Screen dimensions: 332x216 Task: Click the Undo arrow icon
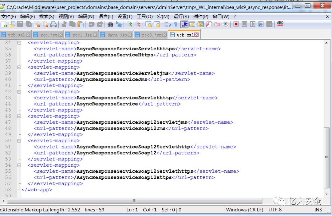pos(91,24)
